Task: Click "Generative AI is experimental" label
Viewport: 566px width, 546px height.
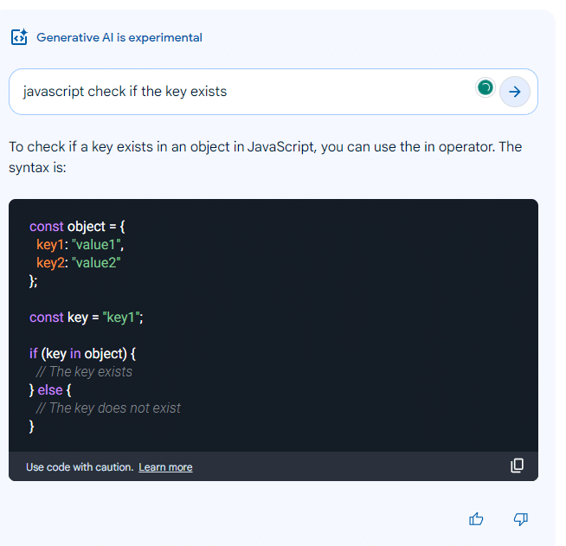Action: click(119, 38)
